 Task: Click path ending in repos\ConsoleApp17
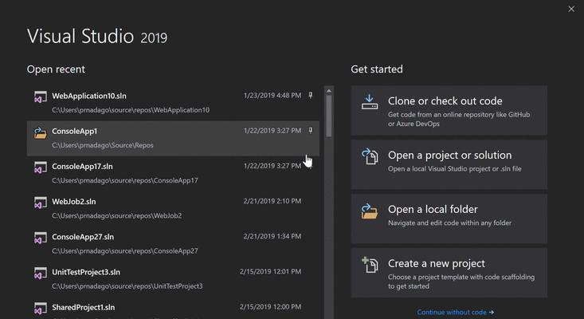point(125,180)
